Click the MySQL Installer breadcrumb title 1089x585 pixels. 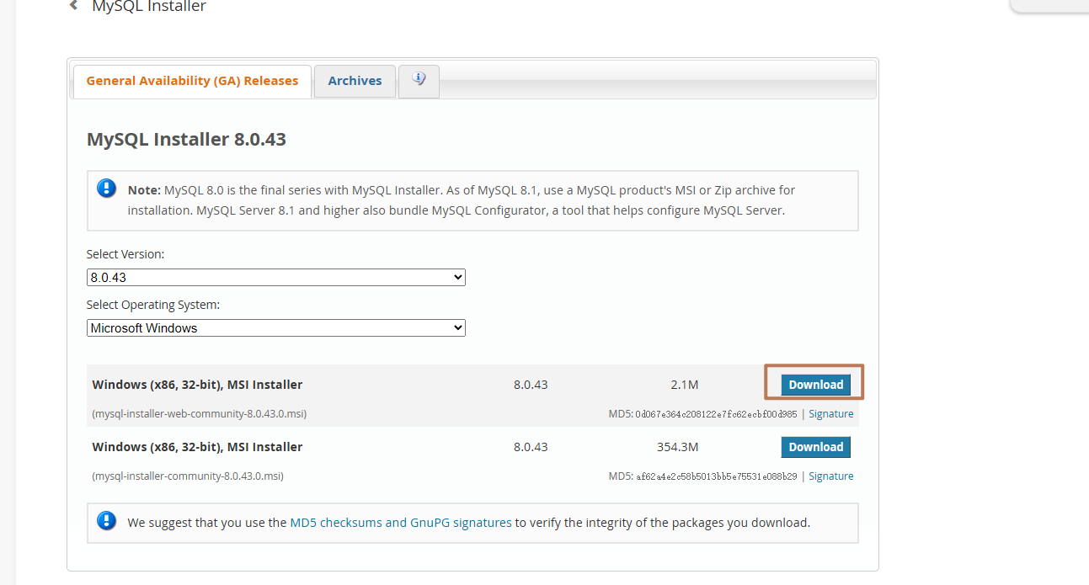[149, 7]
